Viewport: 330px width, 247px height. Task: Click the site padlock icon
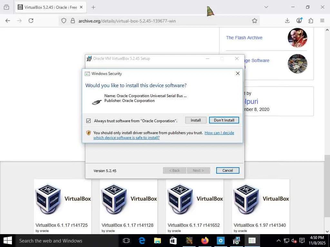pos(73,21)
